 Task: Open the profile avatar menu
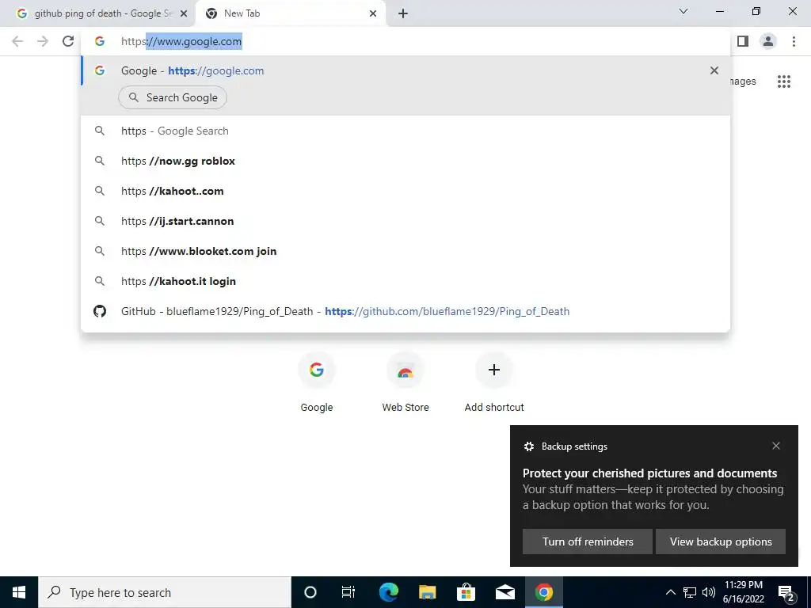pos(768,41)
